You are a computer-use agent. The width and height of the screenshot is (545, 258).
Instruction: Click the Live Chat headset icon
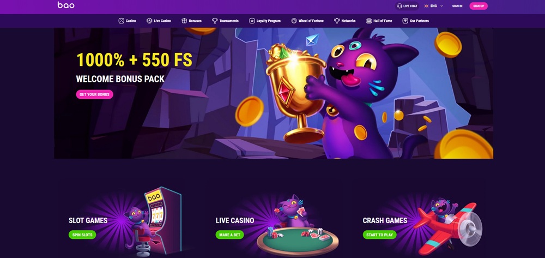399,6
